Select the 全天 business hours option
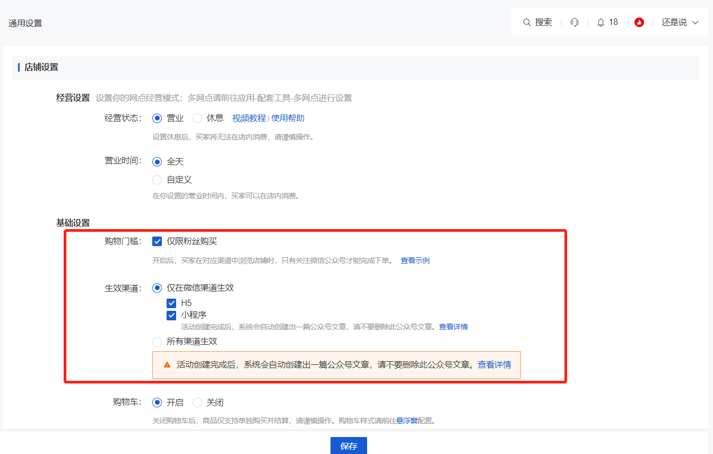Viewport: 713px width, 454px height. pos(157,161)
